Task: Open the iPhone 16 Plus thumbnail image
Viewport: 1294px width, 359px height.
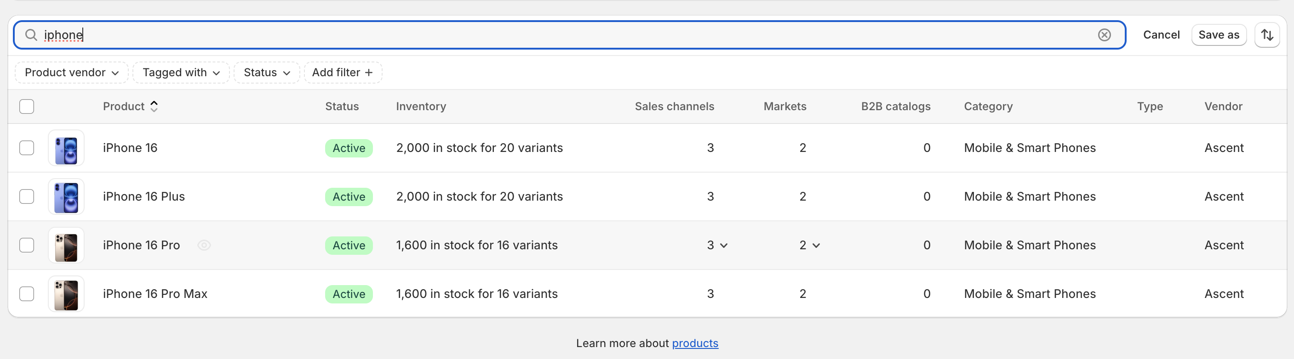Action: (66, 196)
